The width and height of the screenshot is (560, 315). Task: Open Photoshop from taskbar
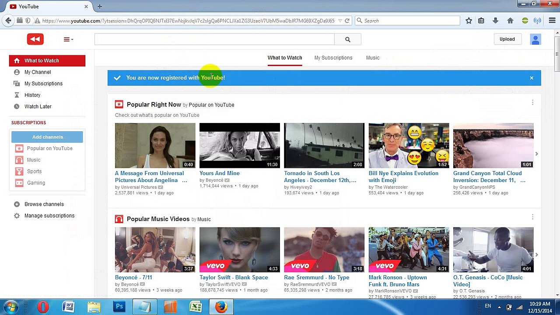click(119, 307)
